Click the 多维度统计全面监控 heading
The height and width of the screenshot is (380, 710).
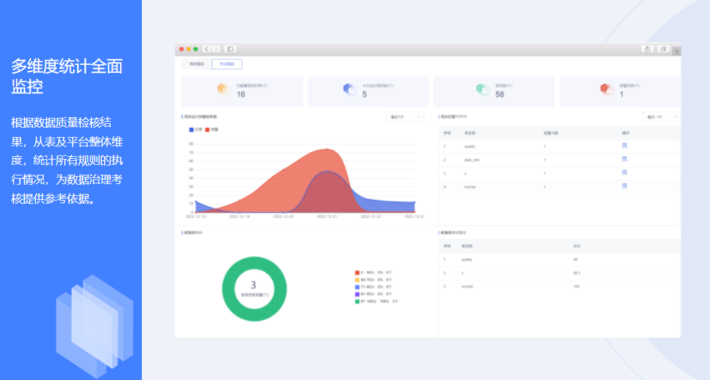67,76
